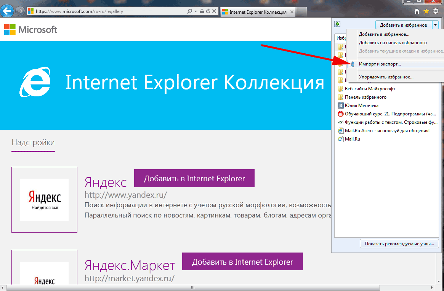Choose Добавить на панель избранного
Screen dimensions: 444x291
[393, 43]
